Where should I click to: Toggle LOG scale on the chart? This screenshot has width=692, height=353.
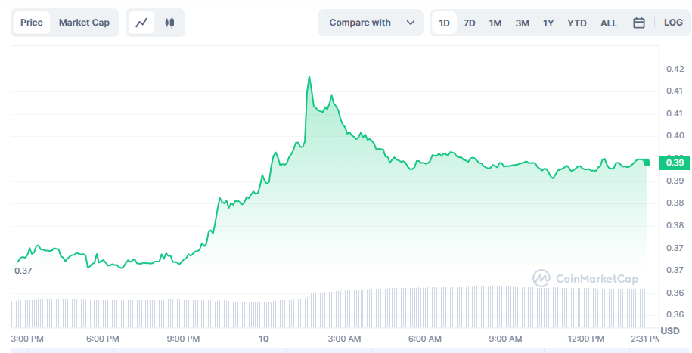pyautogui.click(x=673, y=23)
